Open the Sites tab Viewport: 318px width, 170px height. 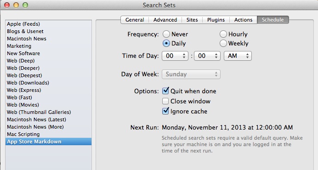(192, 20)
